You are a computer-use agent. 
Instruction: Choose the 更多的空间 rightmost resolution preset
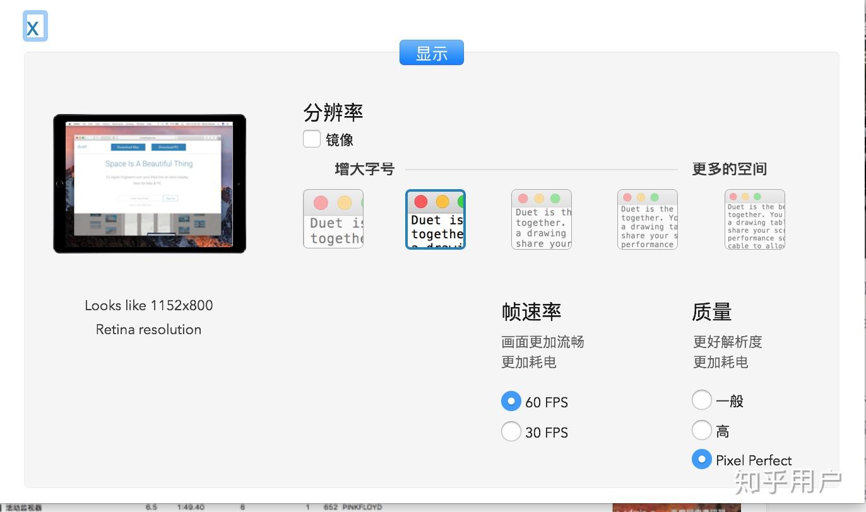tap(754, 219)
